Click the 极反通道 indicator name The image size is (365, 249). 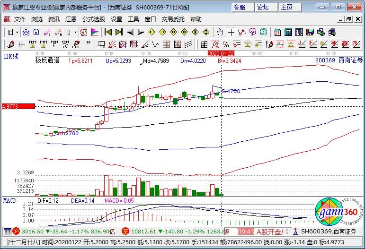click(47, 60)
